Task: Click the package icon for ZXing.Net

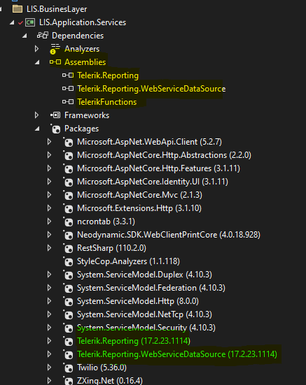Action: (68, 381)
